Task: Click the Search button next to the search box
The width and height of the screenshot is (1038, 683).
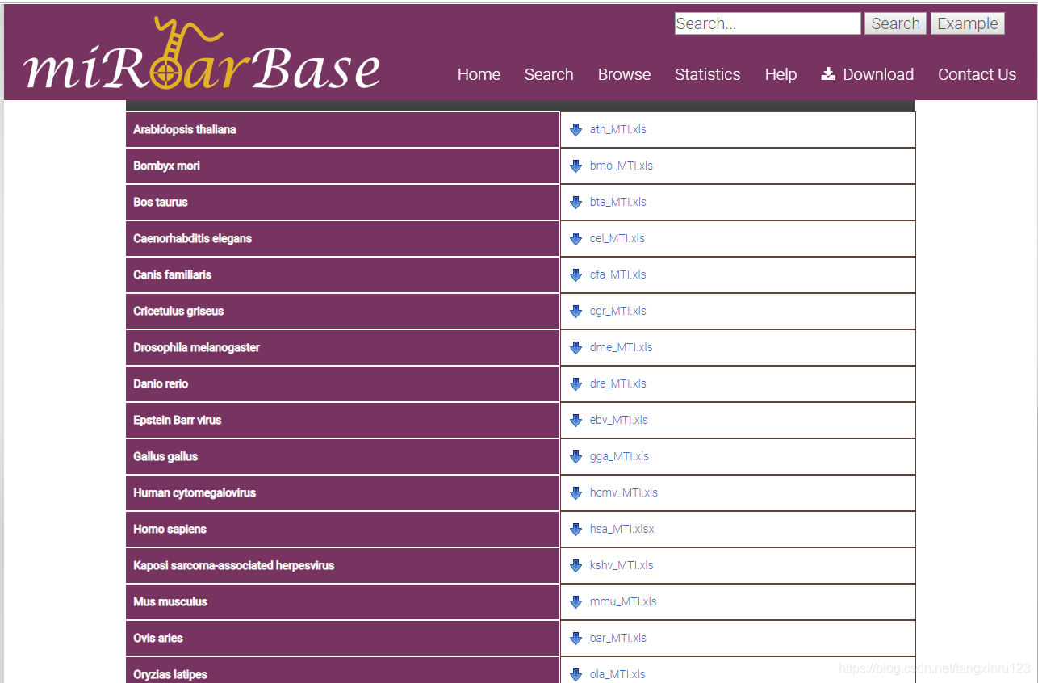Action: [x=895, y=23]
